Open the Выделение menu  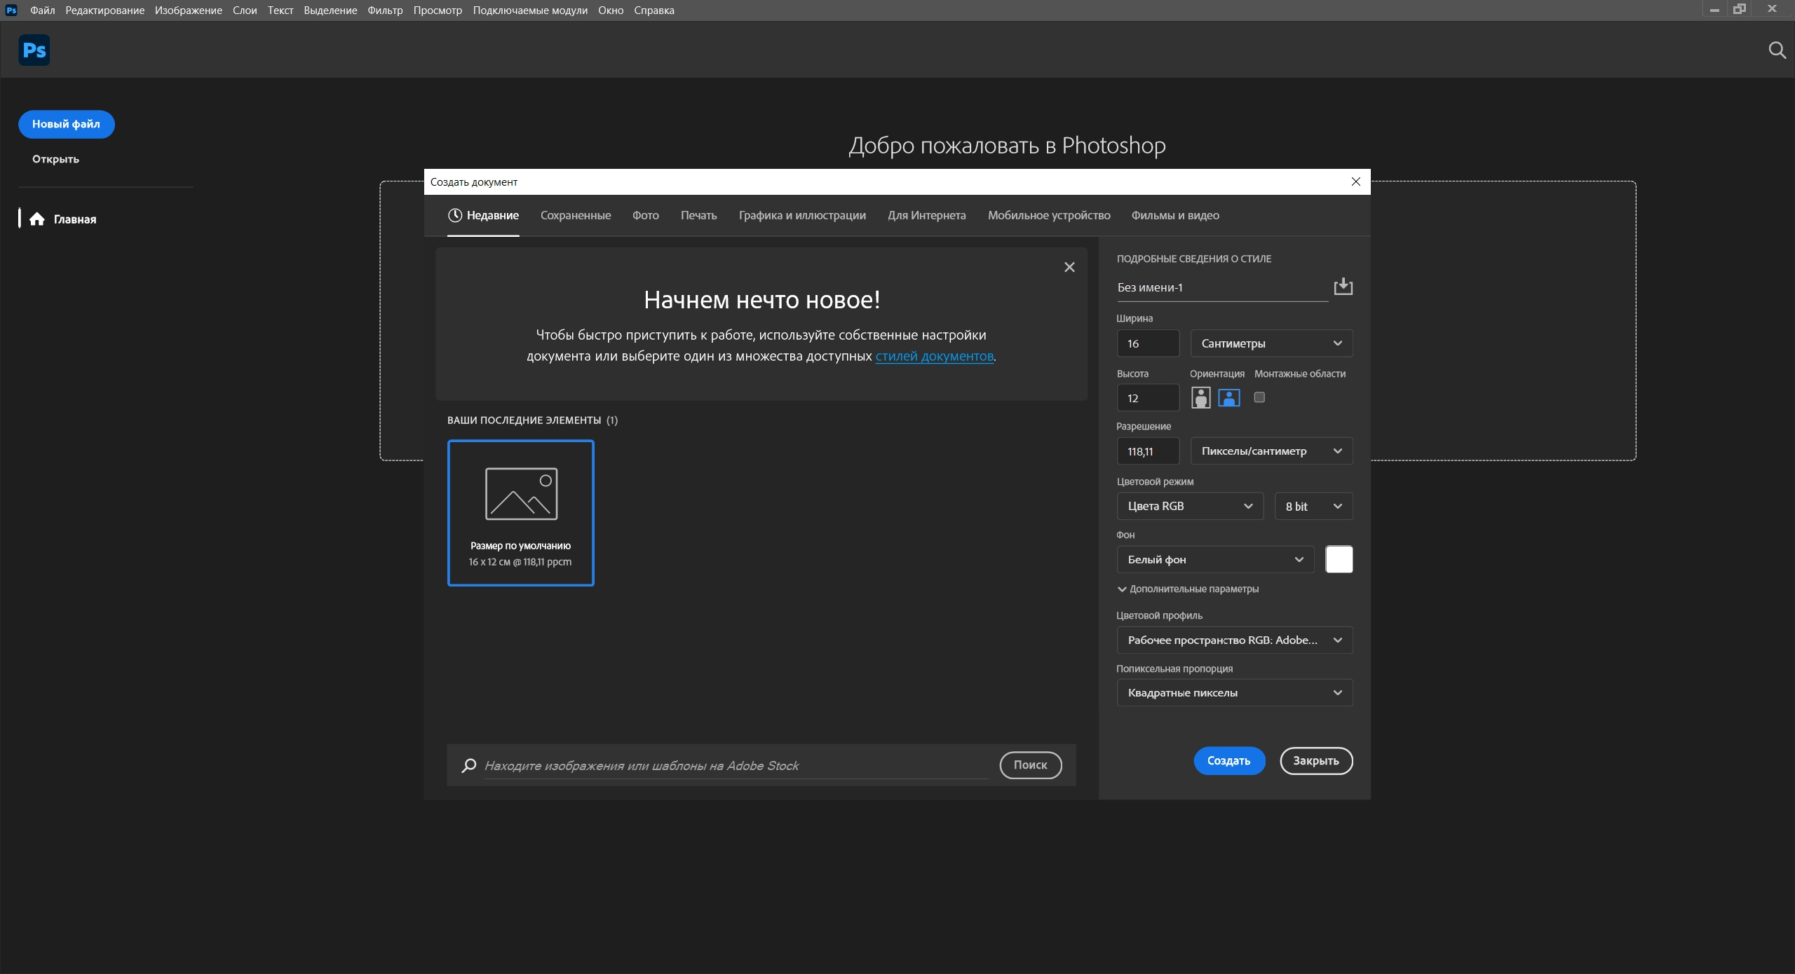coord(330,11)
